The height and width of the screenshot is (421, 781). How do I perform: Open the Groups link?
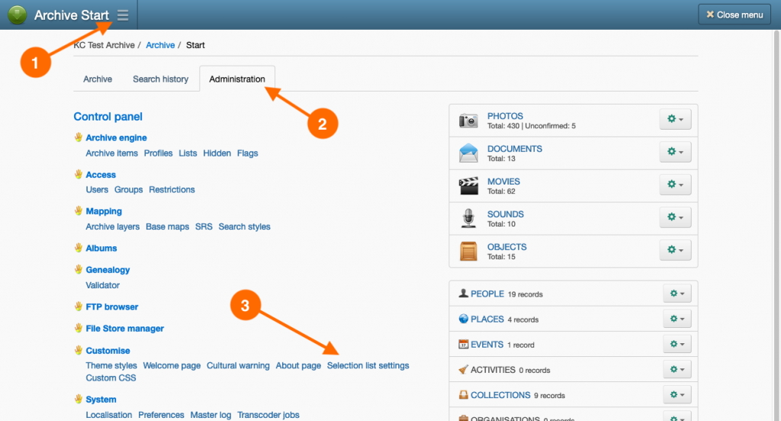click(128, 189)
